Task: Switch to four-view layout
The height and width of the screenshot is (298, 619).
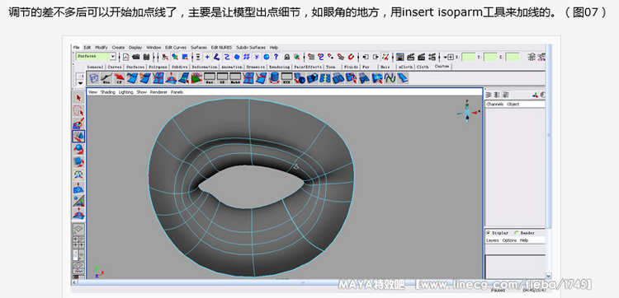Action: (78, 242)
